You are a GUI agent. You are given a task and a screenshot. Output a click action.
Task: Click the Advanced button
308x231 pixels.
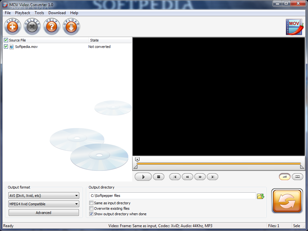tap(44, 213)
